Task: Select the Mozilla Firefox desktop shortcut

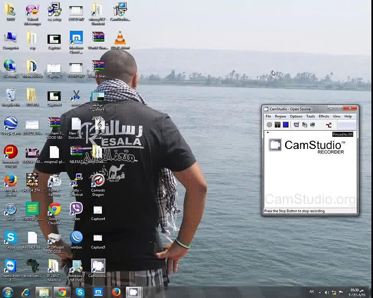Action: pos(10,185)
